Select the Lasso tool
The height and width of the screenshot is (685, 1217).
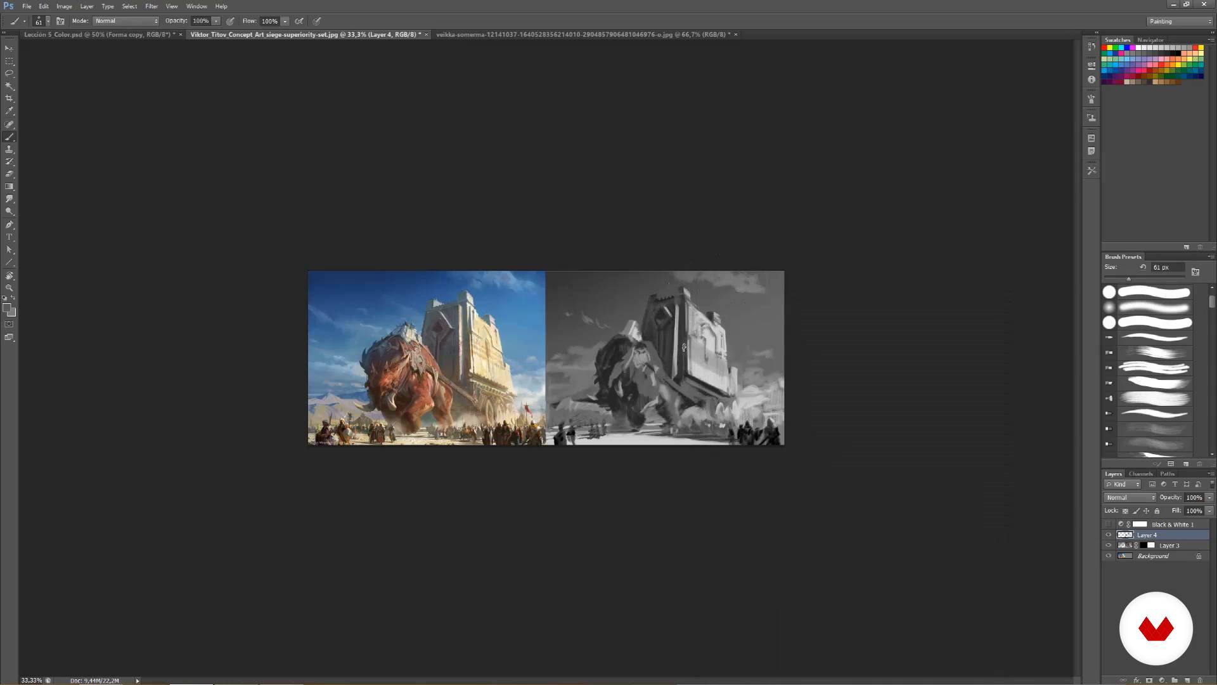pyautogui.click(x=9, y=74)
